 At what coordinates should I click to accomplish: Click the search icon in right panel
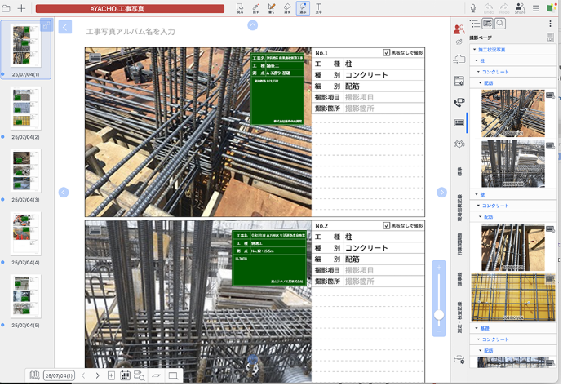(x=500, y=24)
